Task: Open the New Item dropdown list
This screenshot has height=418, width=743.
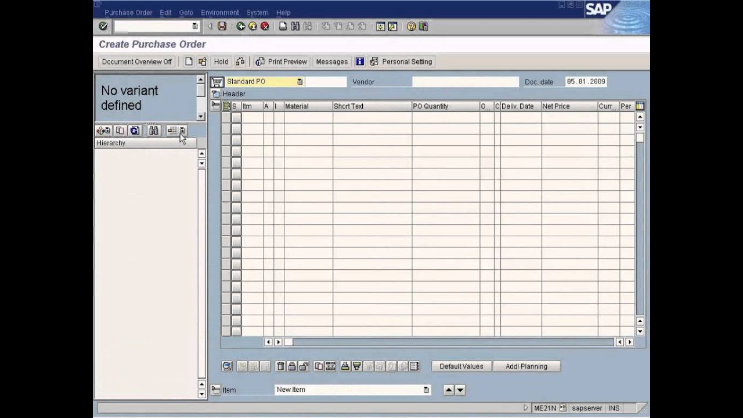Action: (426, 390)
